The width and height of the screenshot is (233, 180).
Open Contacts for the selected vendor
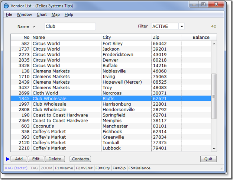click(80, 159)
